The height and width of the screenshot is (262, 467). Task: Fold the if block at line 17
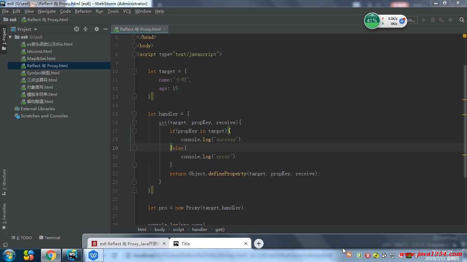tap(134, 131)
